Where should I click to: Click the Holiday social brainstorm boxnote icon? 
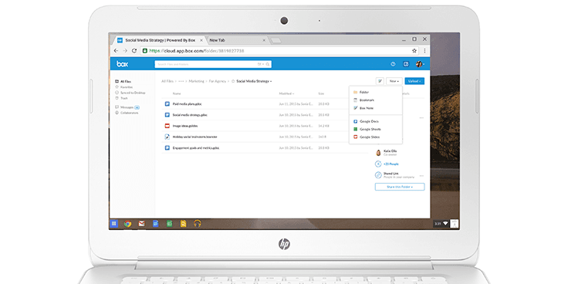tap(167, 137)
